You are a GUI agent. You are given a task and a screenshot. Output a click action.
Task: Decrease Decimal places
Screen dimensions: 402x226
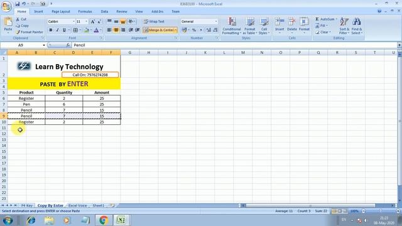click(215, 30)
